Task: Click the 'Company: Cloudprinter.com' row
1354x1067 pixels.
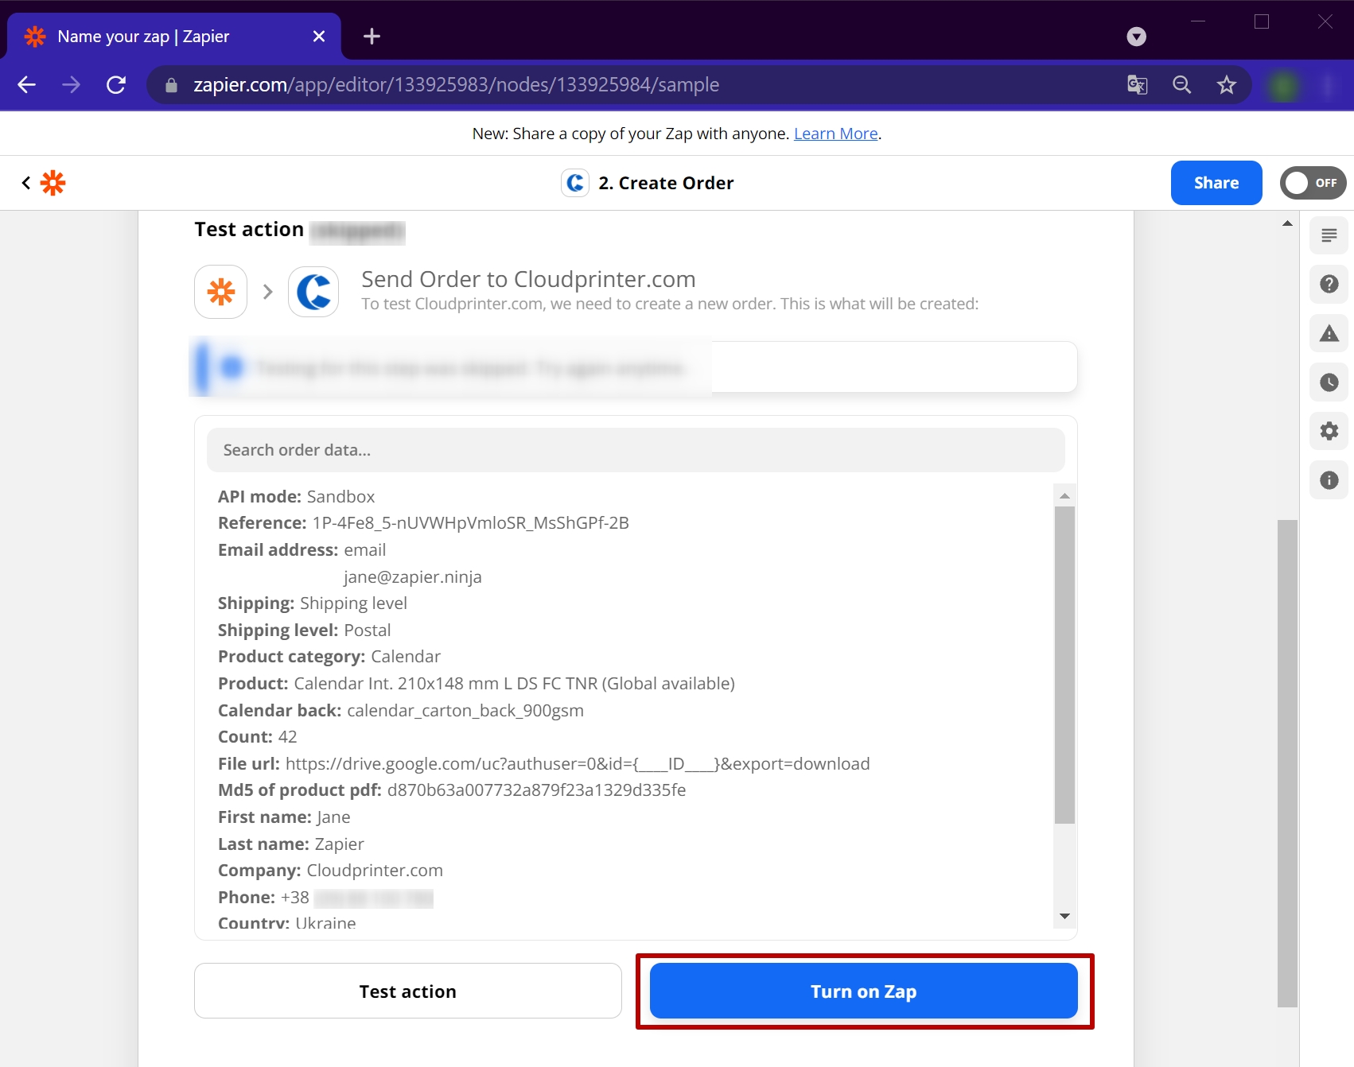Action: point(330,871)
